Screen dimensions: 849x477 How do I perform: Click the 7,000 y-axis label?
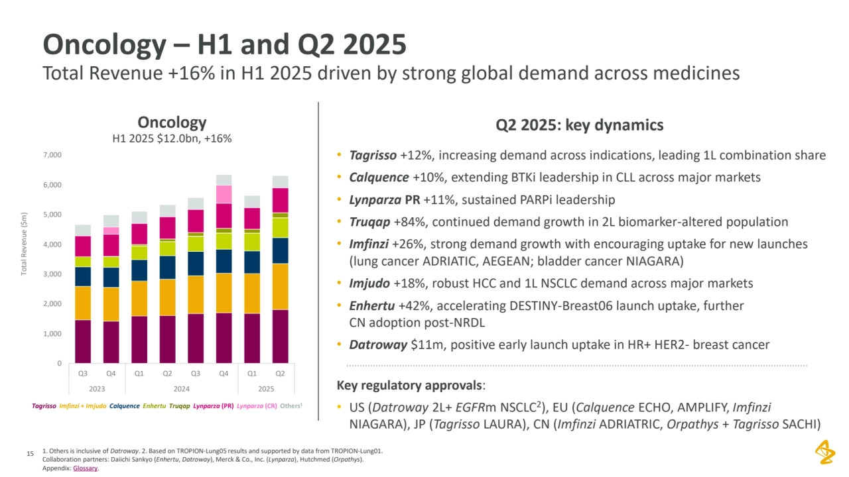(x=53, y=155)
